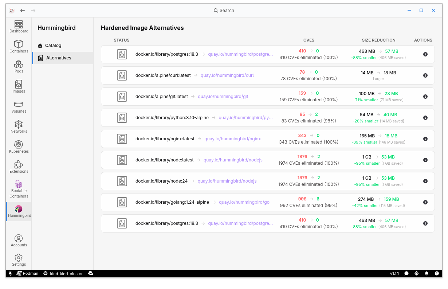Click the red hat icon in status bar
The image size is (448, 289).
[x=91, y=273]
